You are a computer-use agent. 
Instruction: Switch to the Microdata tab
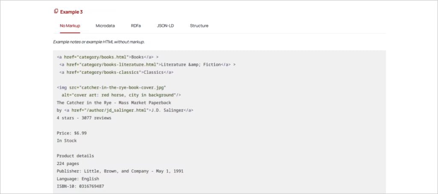pos(105,26)
